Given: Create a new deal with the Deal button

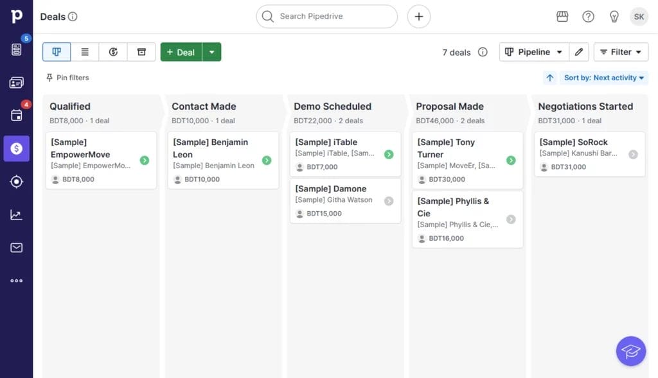Looking at the screenshot, I should pyautogui.click(x=181, y=51).
